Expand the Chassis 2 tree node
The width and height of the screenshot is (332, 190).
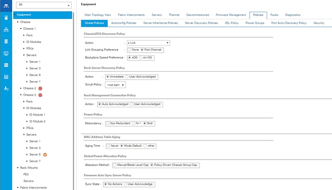[x=21, y=88]
